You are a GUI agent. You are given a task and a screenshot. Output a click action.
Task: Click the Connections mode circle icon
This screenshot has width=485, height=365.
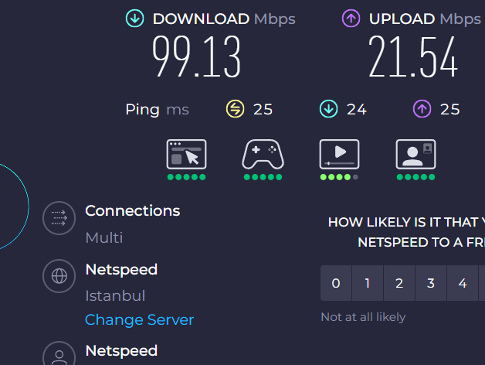(59, 218)
